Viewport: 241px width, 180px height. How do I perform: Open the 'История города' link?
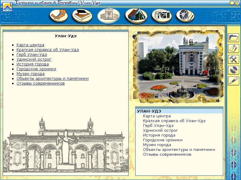(33, 64)
